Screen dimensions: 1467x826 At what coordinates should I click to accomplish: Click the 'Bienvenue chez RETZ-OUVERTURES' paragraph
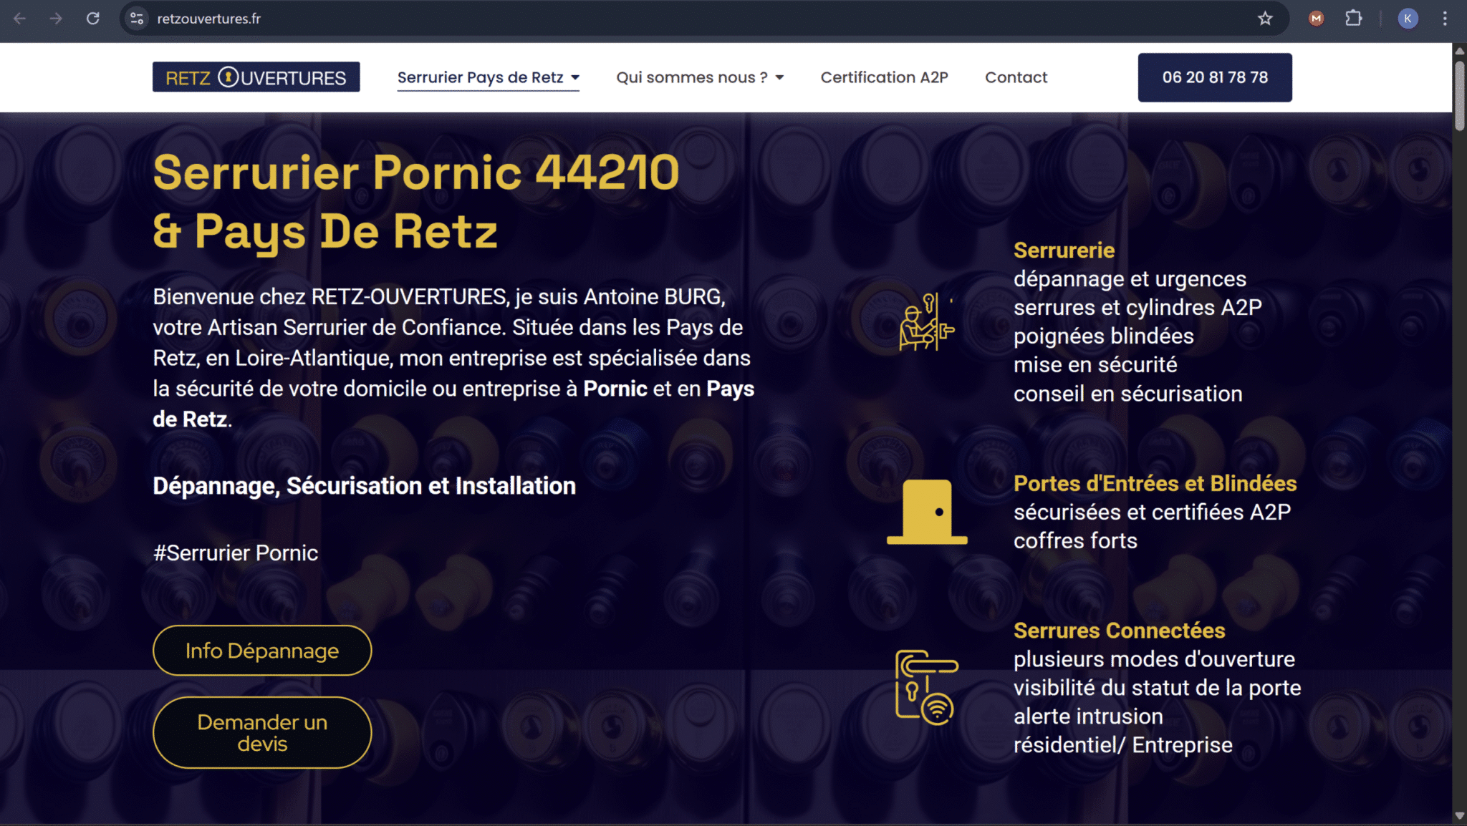click(453, 358)
